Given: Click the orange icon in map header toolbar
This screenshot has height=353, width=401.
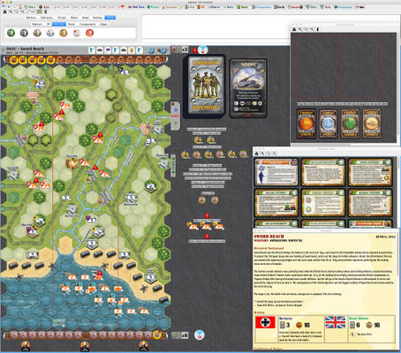Looking at the screenshot, I should 132,50.
